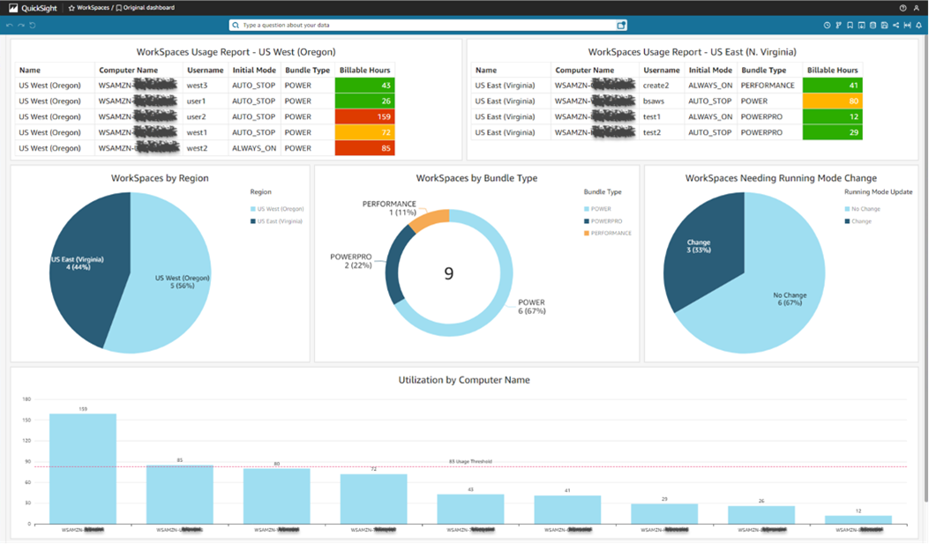Screen dimensions: 929x544
Task: Open the paginated report icon
Action: (873, 25)
